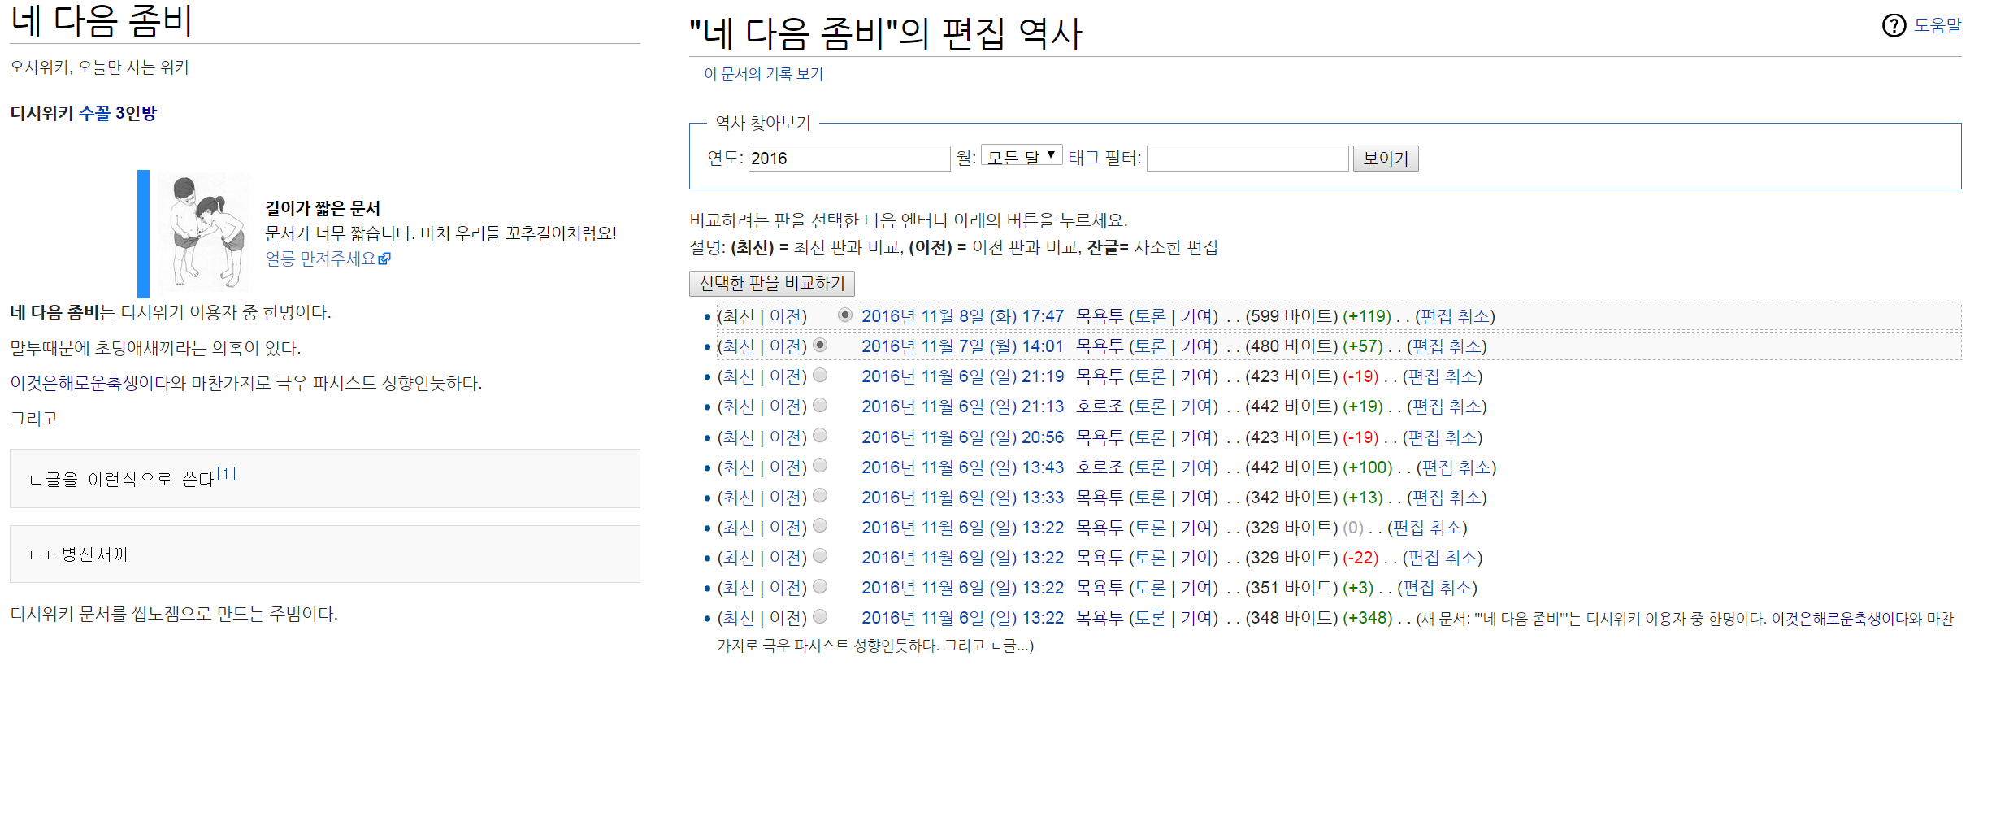Click the help question mark icon
1996x826 pixels.
coord(1893,26)
